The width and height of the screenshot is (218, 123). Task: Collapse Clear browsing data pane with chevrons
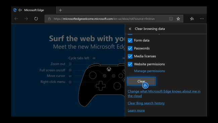click(x=130, y=29)
